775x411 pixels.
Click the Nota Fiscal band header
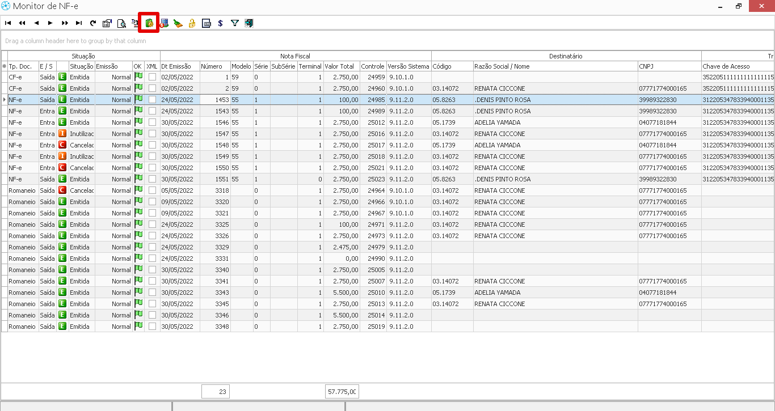click(296, 56)
